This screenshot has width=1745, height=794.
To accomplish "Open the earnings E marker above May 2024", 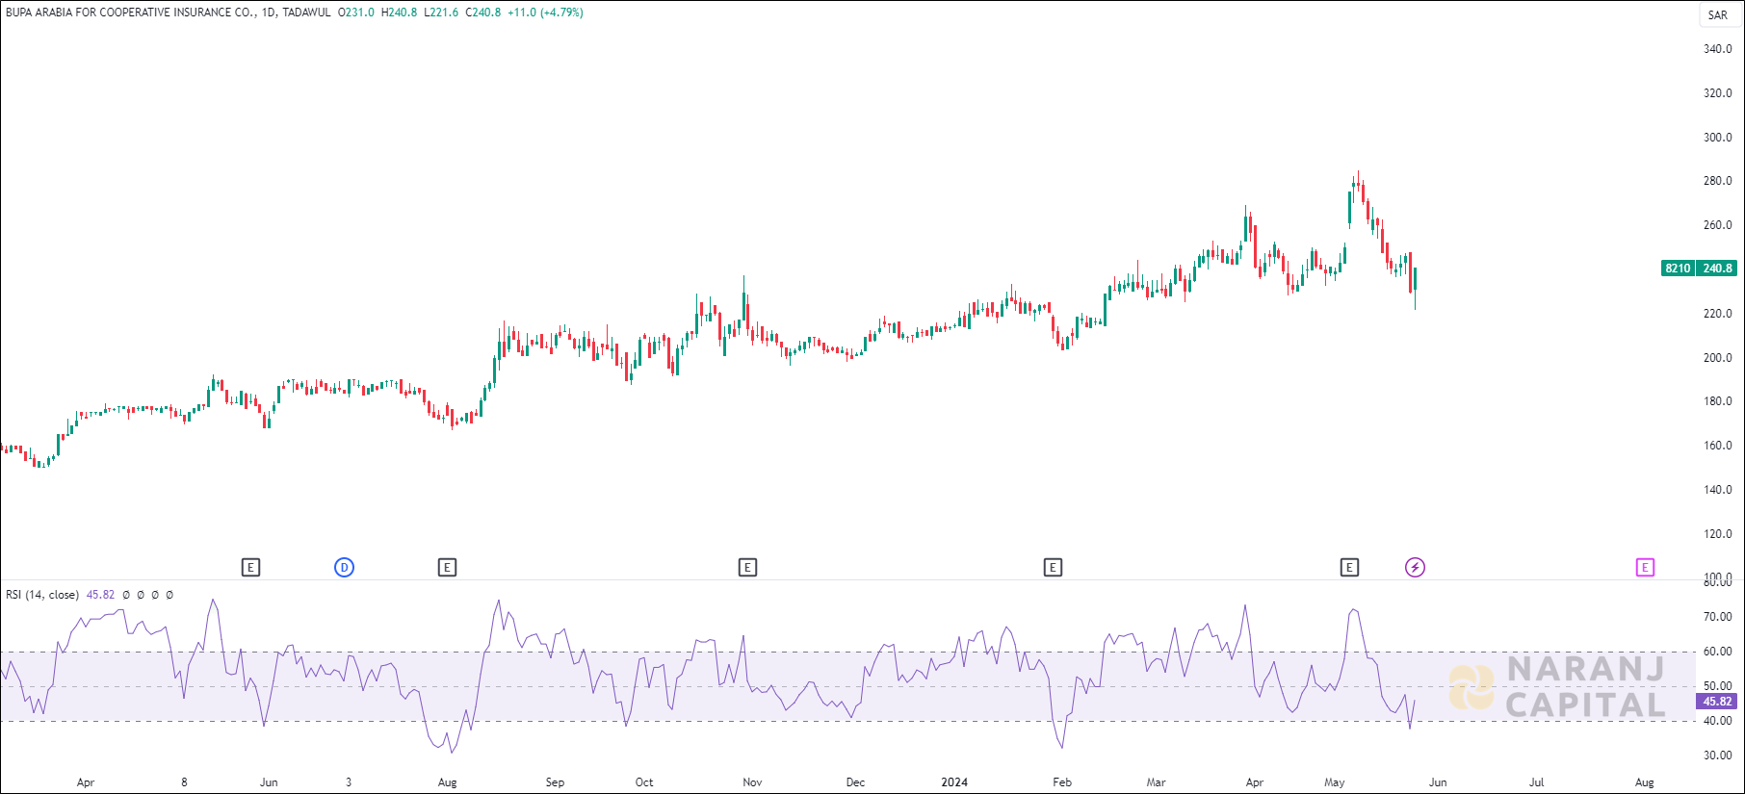I will tap(1349, 568).
